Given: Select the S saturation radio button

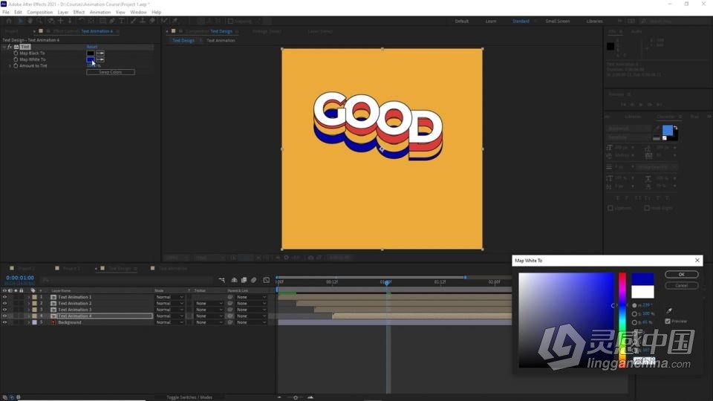Looking at the screenshot, I should pos(634,314).
